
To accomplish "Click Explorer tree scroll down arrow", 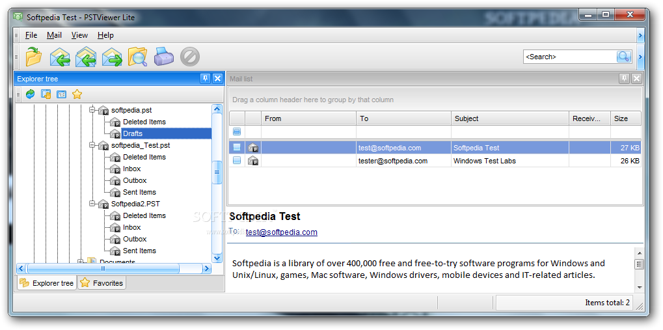I will click(x=217, y=258).
